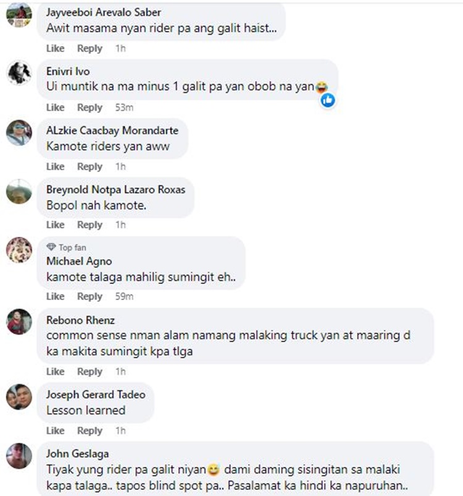Viewport: 463px width, 496px height.
Task: Click Enivri Ivo's avatar
Action: point(19,74)
